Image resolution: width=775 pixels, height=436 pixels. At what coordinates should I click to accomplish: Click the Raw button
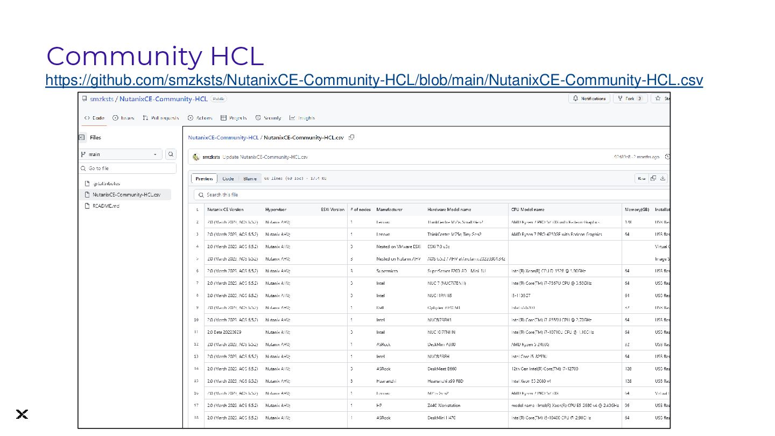tap(642, 179)
